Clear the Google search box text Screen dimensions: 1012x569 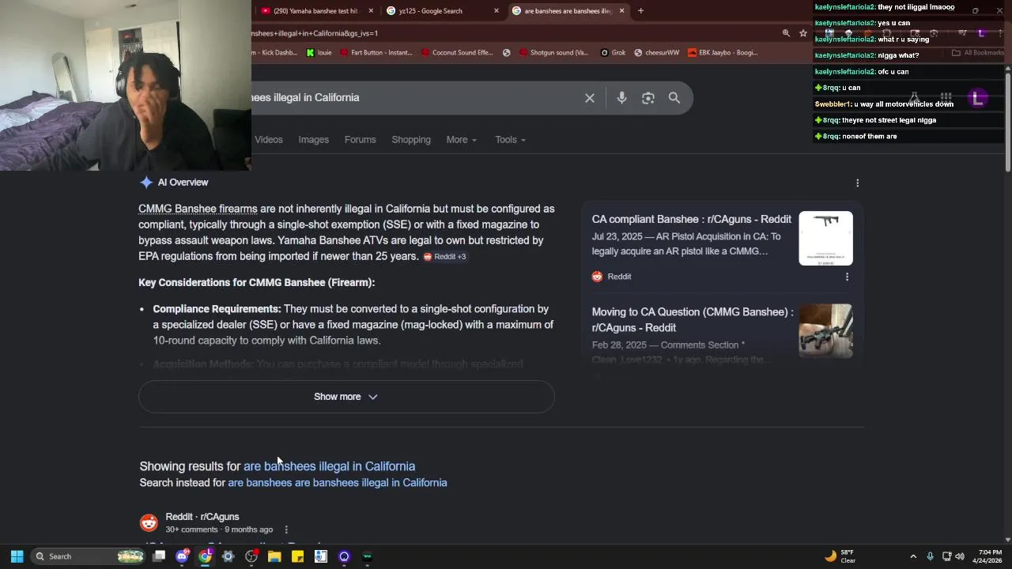pos(590,98)
